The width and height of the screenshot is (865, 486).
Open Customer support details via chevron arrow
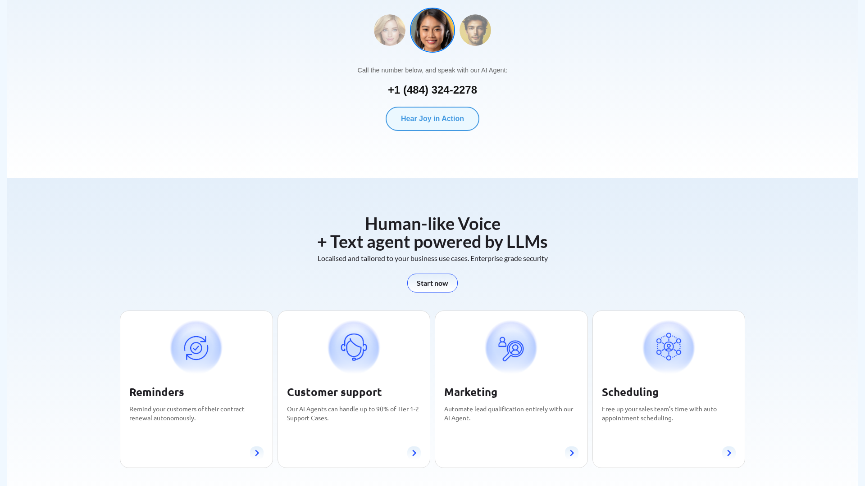[x=414, y=453]
